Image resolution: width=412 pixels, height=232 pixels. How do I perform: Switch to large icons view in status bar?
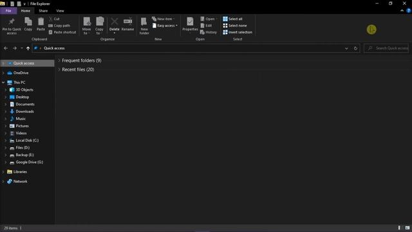[407, 227]
